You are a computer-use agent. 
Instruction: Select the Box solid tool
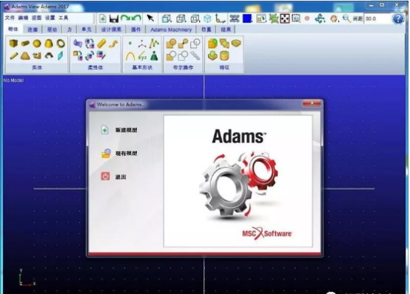point(13,44)
